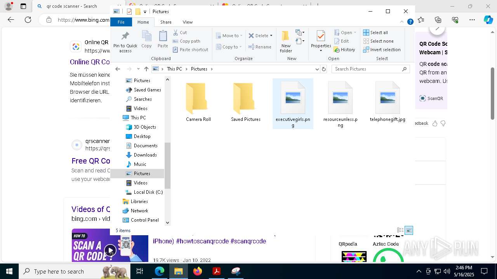Open the Move to dropdown
Screen dimensions: 497x279
(x=229, y=36)
